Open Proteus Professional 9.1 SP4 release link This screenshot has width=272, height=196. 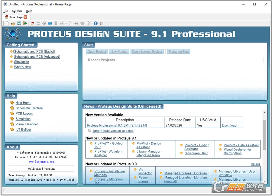(117, 125)
